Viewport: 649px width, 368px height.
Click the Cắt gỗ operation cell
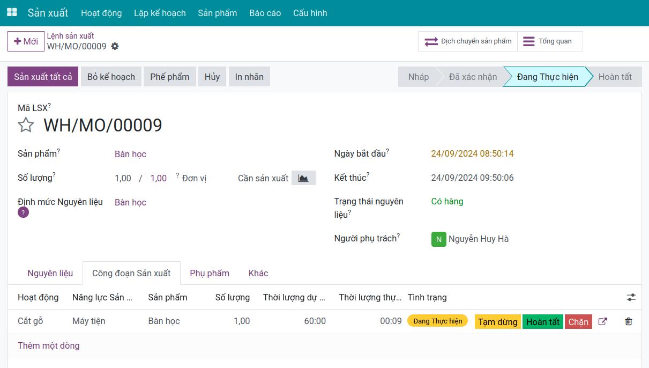(31, 321)
